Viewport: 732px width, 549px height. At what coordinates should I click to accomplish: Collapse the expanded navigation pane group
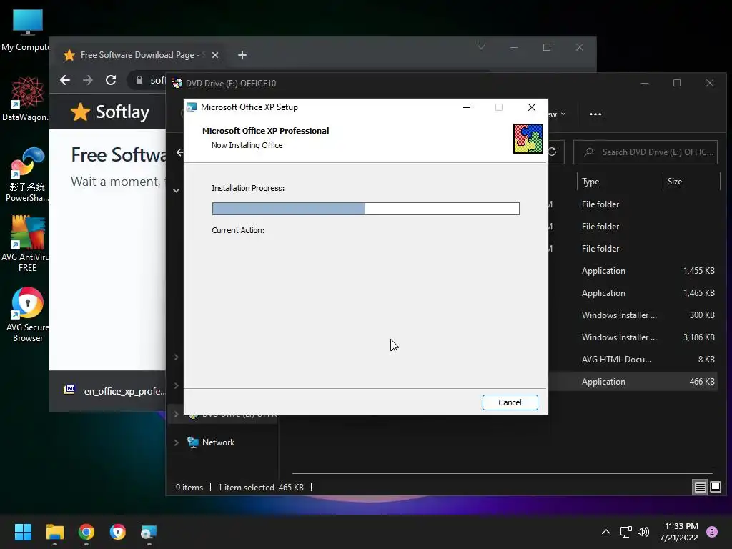click(177, 190)
